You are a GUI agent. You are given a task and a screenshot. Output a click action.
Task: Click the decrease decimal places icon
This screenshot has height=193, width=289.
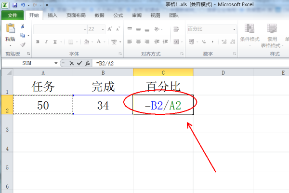233,42
